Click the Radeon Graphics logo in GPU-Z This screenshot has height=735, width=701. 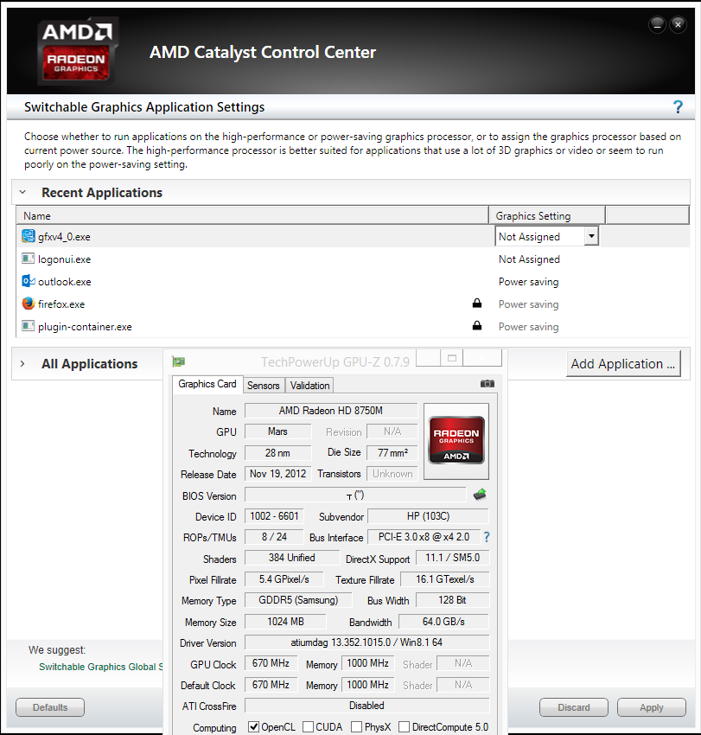456,441
